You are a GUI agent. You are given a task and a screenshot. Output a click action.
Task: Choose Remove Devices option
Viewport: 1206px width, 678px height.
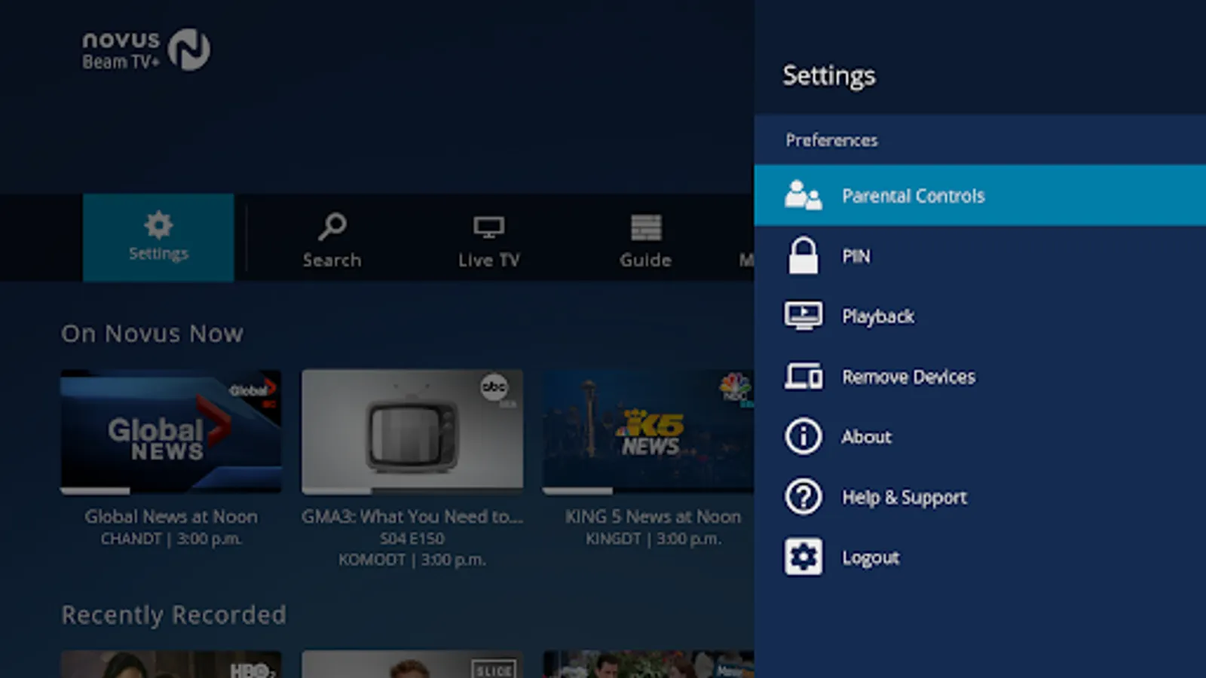pos(980,376)
